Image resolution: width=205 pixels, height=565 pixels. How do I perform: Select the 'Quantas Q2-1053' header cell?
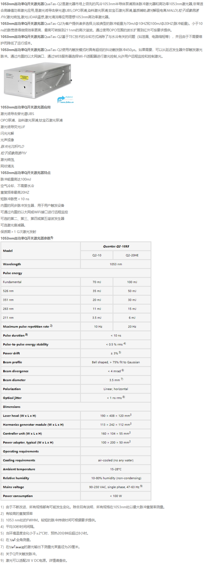116,246
